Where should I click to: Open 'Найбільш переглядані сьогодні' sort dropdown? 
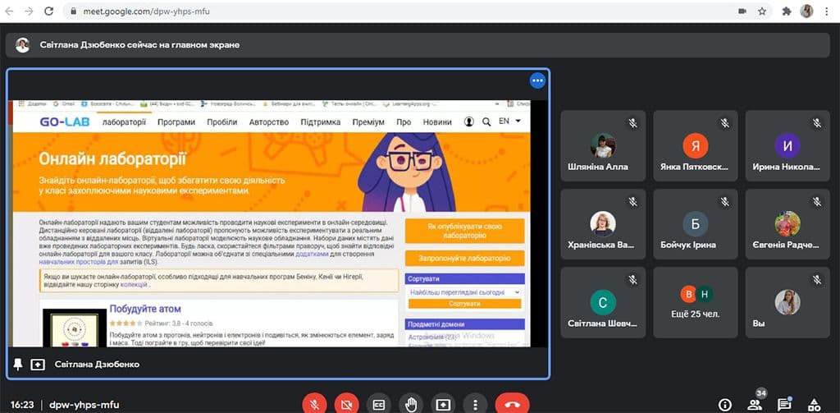464,292
